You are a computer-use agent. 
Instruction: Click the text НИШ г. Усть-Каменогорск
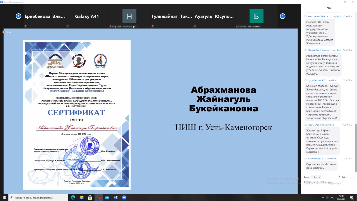(224, 128)
